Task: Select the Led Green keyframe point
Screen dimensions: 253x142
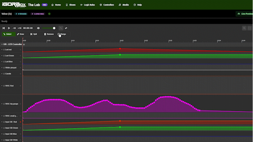Action: 120,55
